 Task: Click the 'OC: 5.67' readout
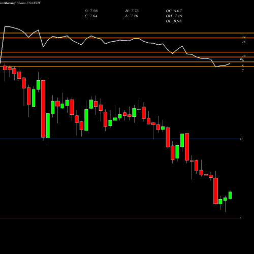(x=174, y=11)
